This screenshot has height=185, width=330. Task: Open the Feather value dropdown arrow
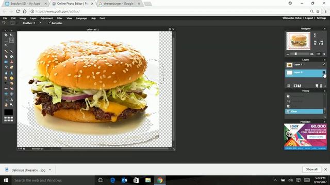[x=40, y=23]
